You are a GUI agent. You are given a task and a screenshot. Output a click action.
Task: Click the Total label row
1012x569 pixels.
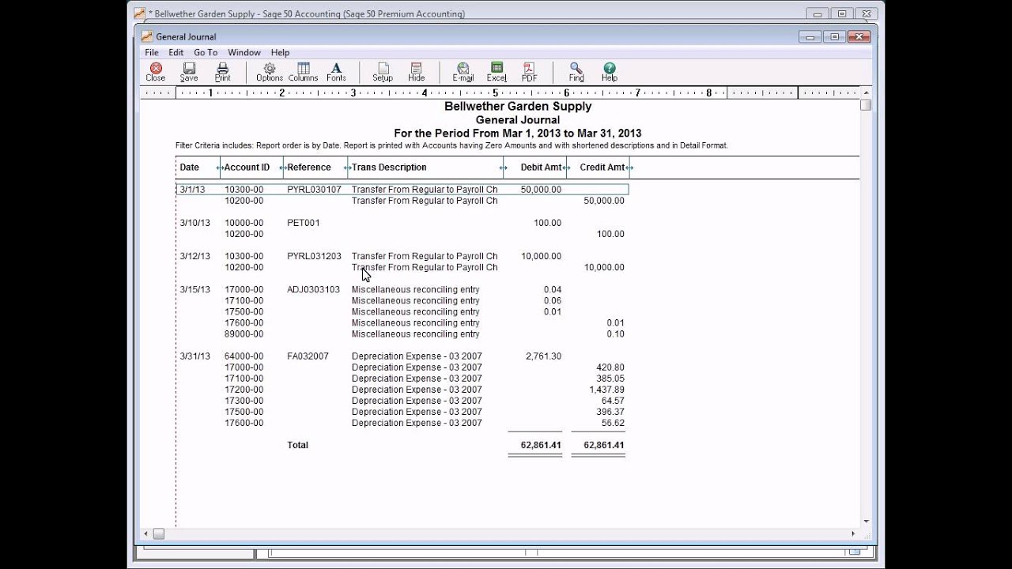point(297,445)
